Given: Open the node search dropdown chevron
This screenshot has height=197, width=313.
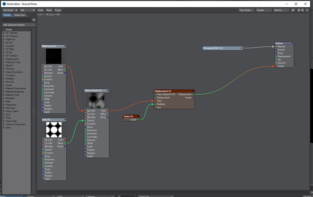Looking at the screenshot, I should (x=33, y=20).
